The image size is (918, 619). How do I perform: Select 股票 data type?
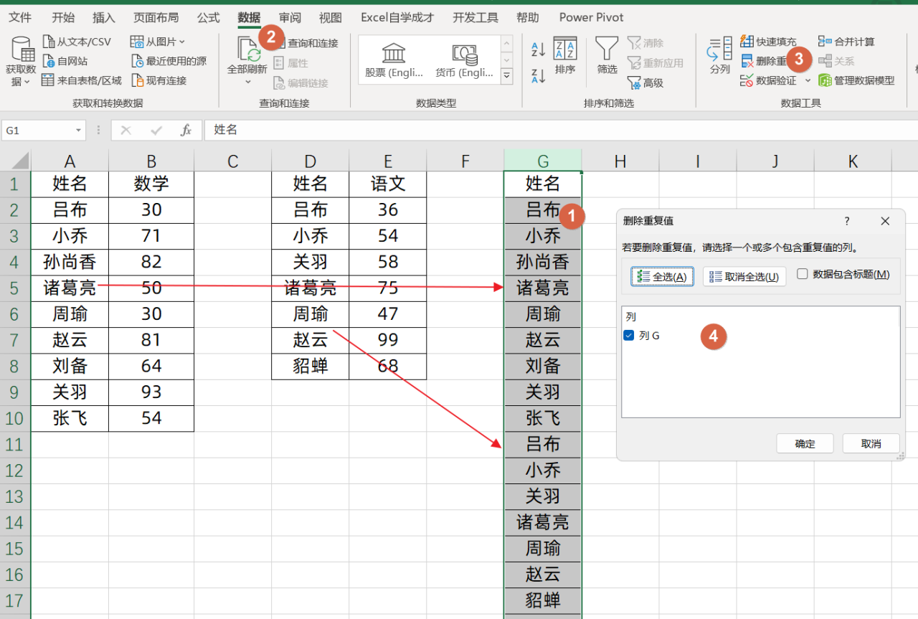[x=394, y=60]
